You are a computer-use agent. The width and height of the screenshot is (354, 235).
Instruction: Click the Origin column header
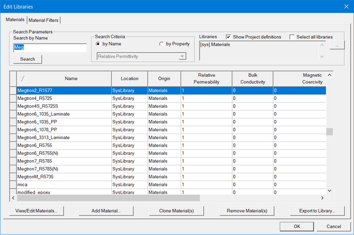click(x=164, y=78)
